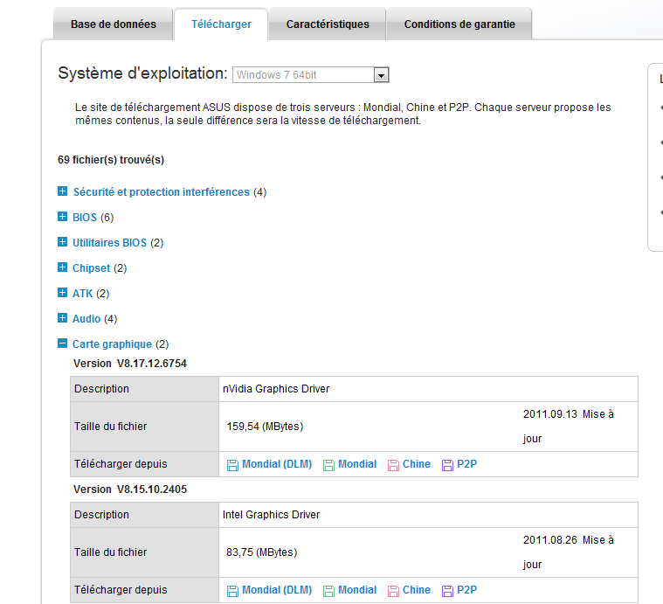Click the blue disk icon for nVidia Mondial (DLM)
The width and height of the screenshot is (663, 604).
click(232, 465)
